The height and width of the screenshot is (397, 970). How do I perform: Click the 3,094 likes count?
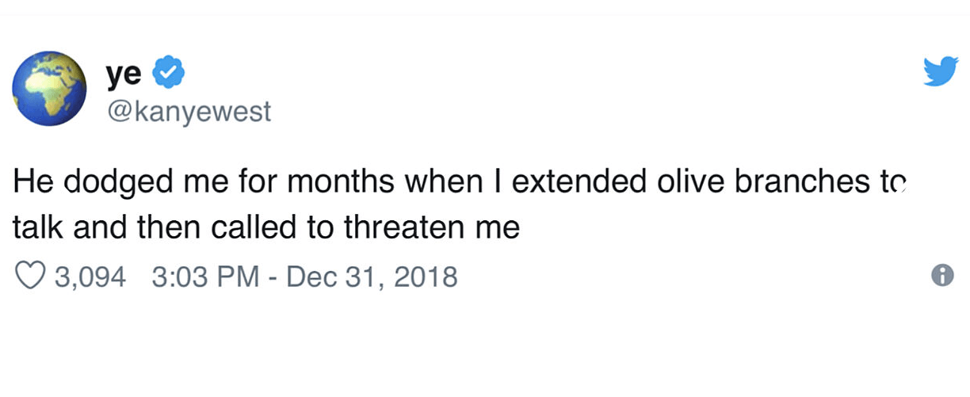click(x=90, y=277)
